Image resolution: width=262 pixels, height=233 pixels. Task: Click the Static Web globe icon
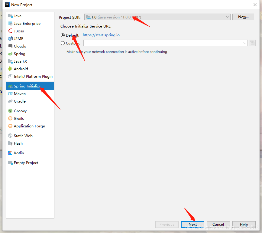click(x=10, y=136)
